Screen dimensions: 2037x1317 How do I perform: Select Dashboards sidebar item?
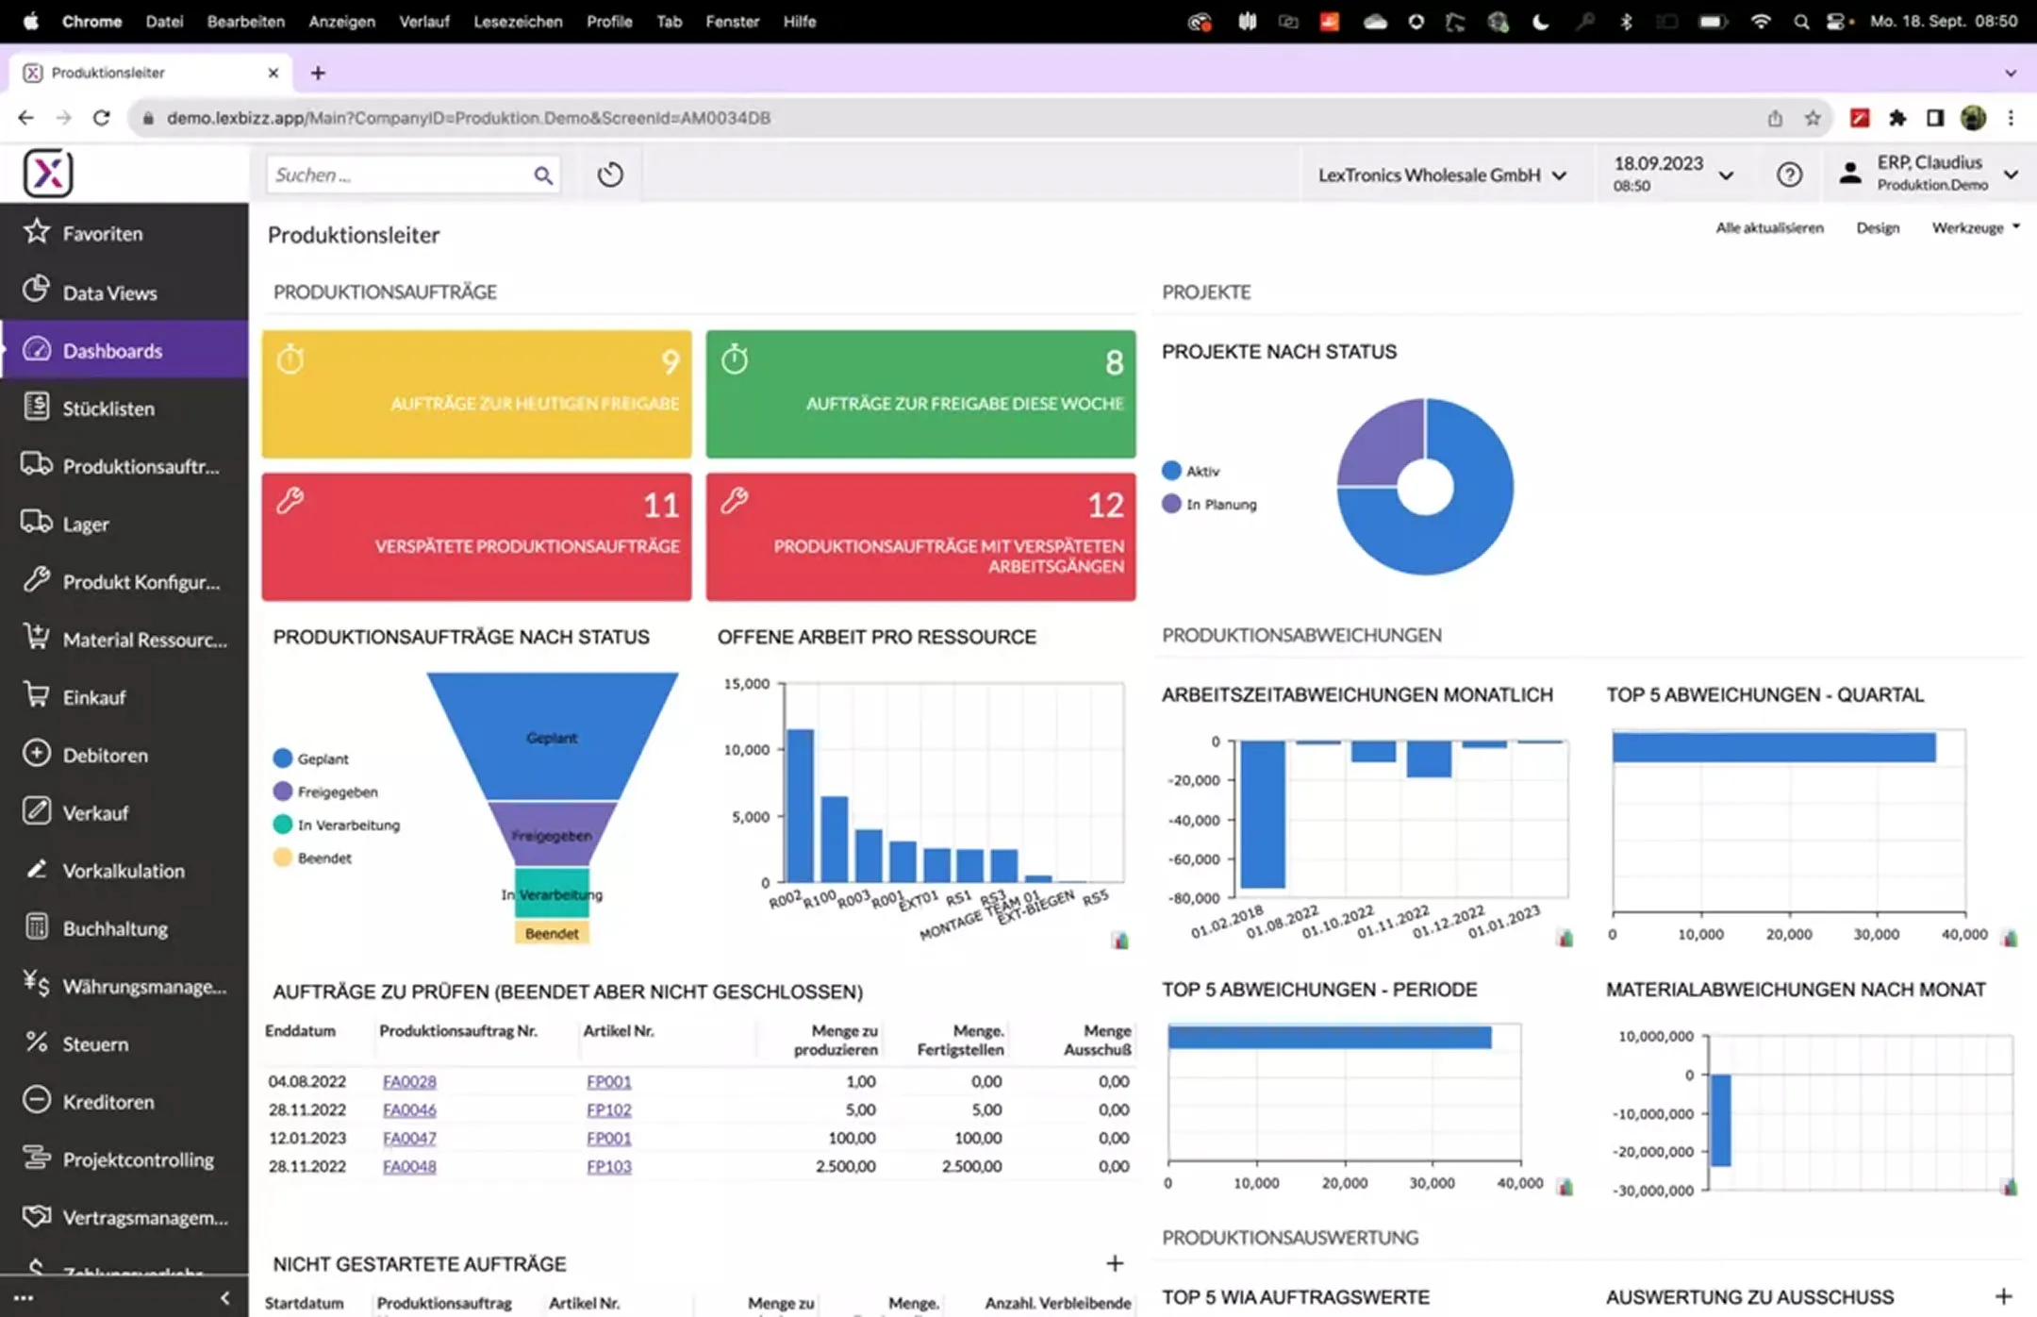[124, 350]
